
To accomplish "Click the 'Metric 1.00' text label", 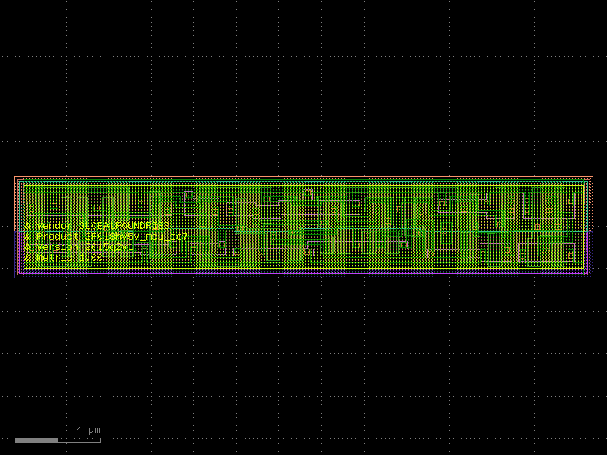I will tap(63, 257).
